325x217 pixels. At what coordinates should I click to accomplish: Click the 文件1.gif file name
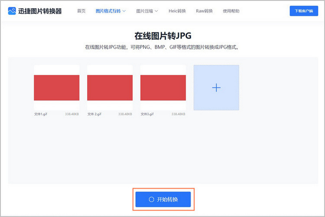(41, 114)
